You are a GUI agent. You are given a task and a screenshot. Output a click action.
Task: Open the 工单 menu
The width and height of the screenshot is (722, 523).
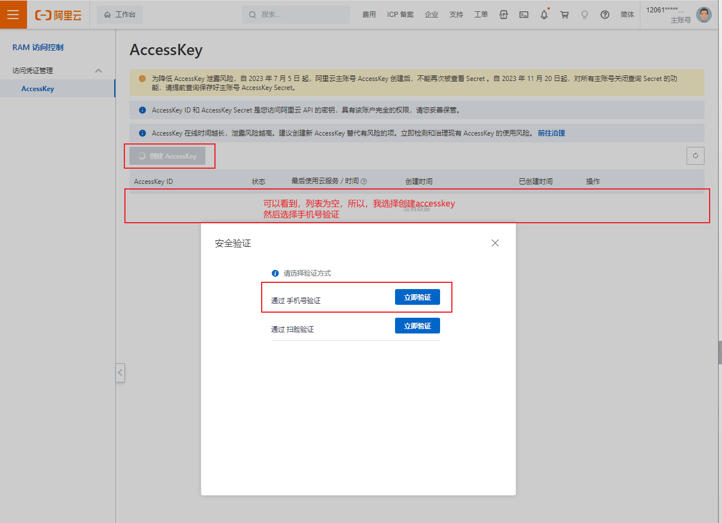(x=481, y=15)
